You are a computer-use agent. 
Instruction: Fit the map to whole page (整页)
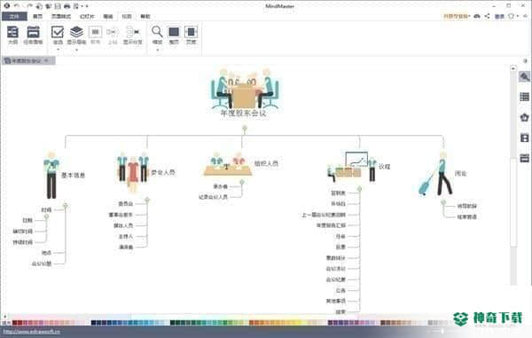click(x=174, y=35)
